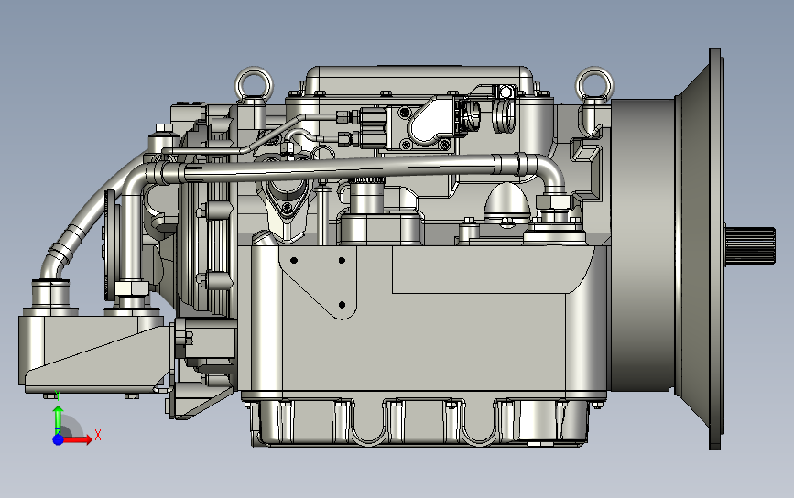Select the long horizontal pipe across the engine
The width and height of the screenshot is (794, 498).
[x=339, y=169]
